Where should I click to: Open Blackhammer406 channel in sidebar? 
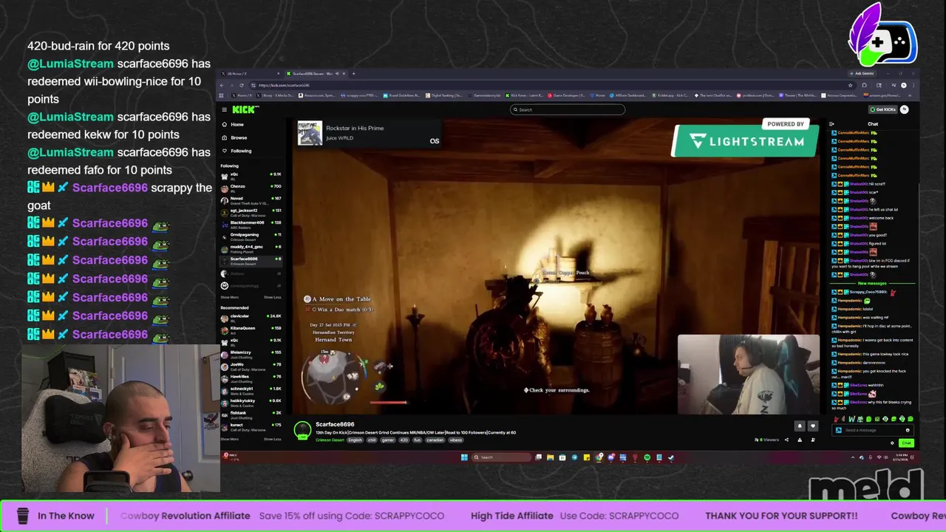pos(251,223)
